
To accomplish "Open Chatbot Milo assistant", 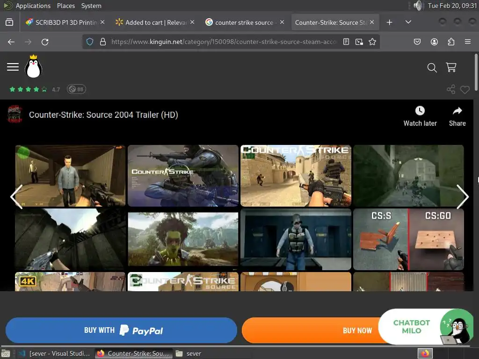I will pyautogui.click(x=426, y=327).
